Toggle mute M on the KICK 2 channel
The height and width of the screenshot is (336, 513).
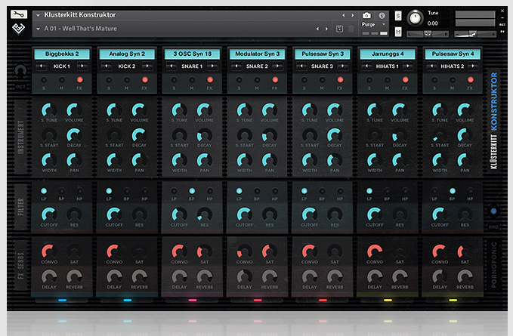127,80
